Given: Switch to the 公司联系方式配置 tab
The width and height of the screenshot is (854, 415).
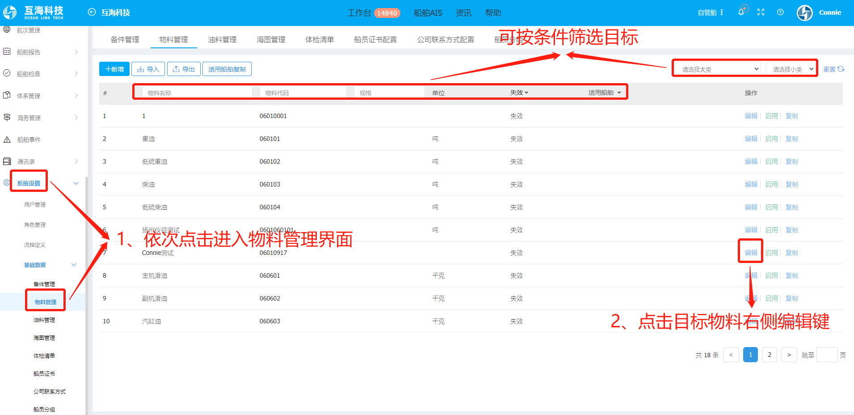Looking at the screenshot, I should tap(446, 39).
